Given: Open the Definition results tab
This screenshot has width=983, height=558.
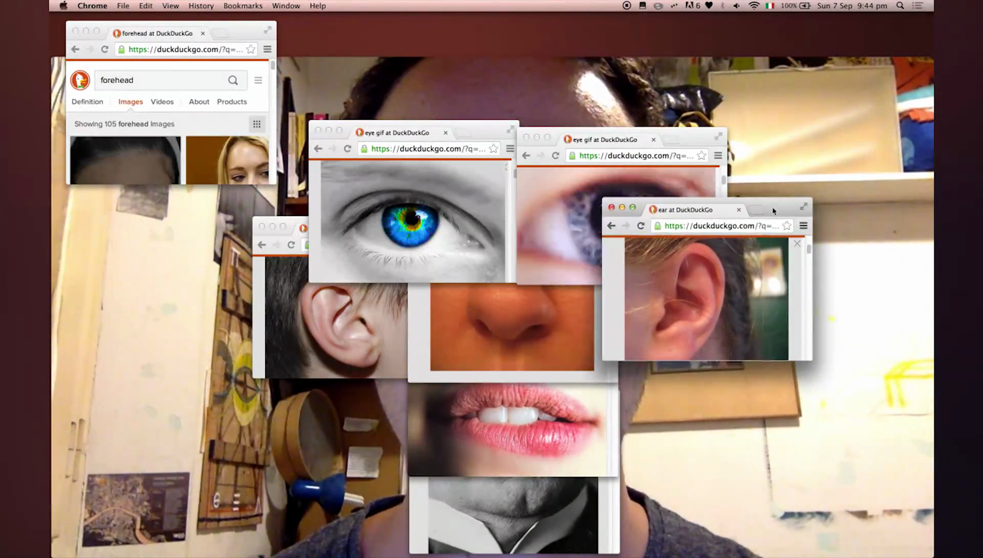Looking at the screenshot, I should (x=87, y=102).
